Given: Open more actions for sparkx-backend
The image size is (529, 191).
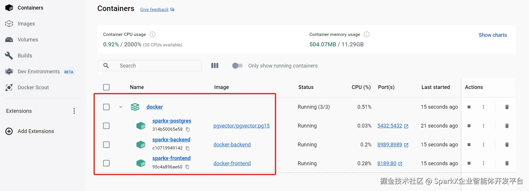Looking at the screenshot, I should pos(484,145).
